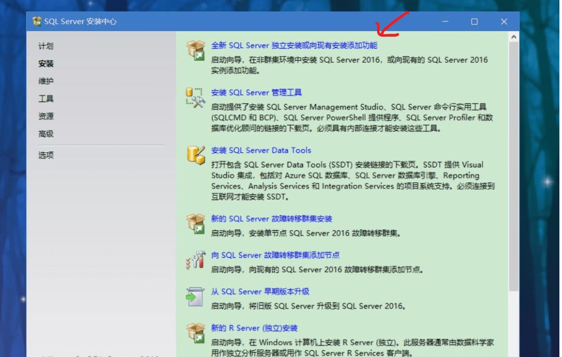Select 安装 in the left navigation

pyautogui.click(x=46, y=63)
